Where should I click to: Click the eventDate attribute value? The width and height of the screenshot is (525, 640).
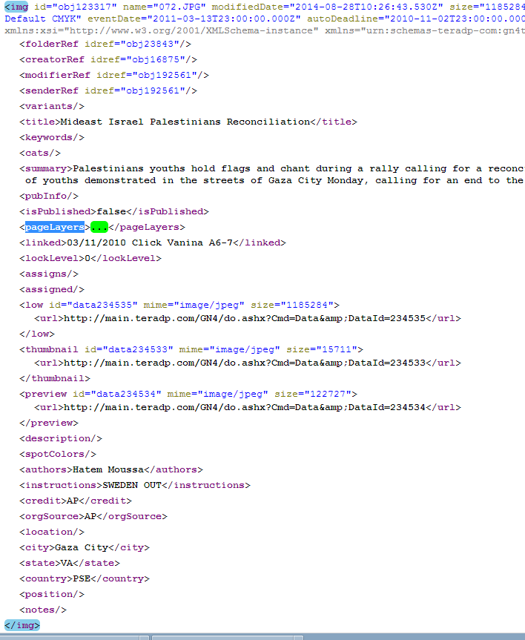point(224,19)
